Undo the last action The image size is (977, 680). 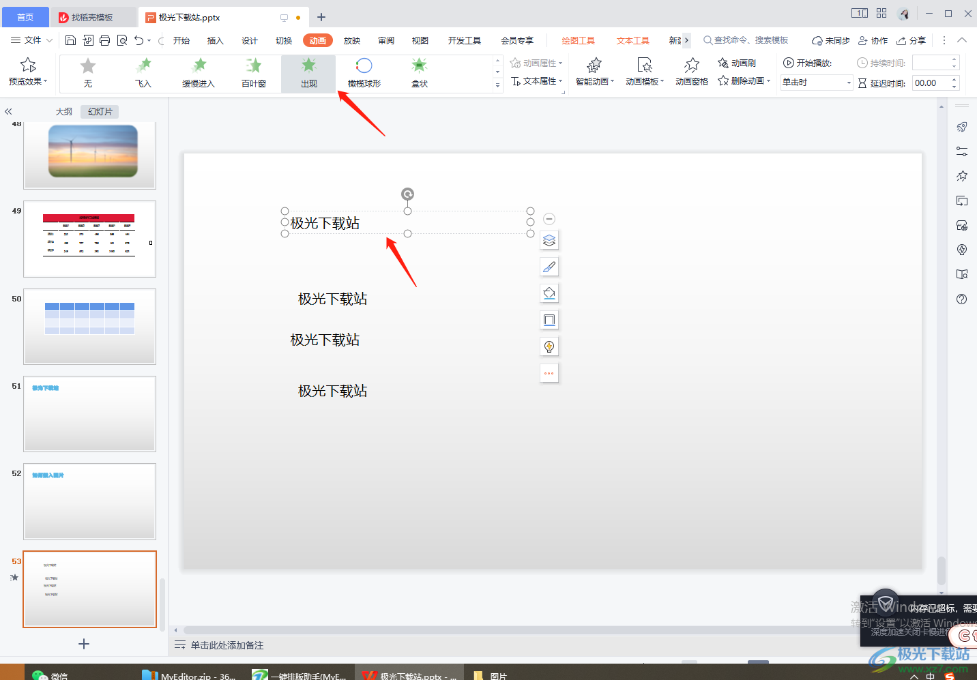pos(139,40)
